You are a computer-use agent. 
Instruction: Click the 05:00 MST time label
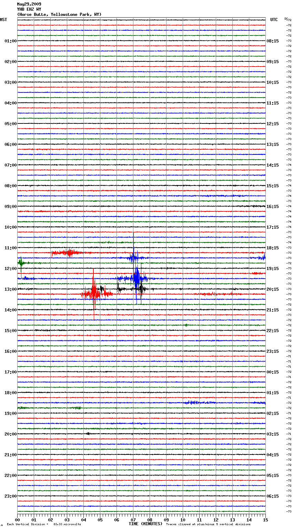point(10,124)
